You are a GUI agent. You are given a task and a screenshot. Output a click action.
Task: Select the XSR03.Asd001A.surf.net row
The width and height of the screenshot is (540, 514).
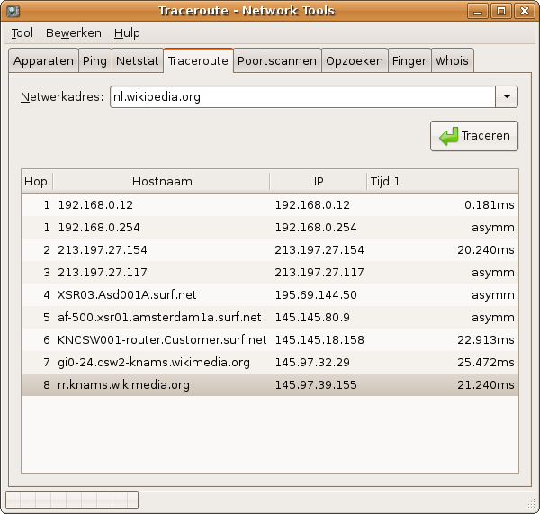coord(270,294)
